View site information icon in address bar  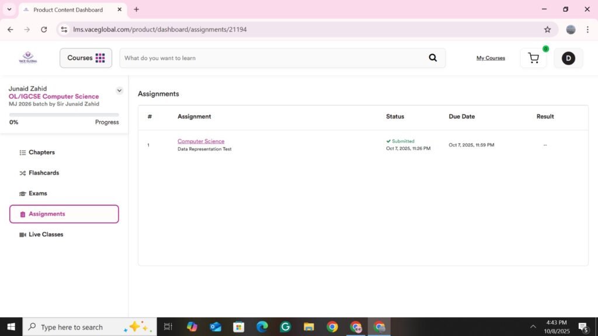point(64,29)
